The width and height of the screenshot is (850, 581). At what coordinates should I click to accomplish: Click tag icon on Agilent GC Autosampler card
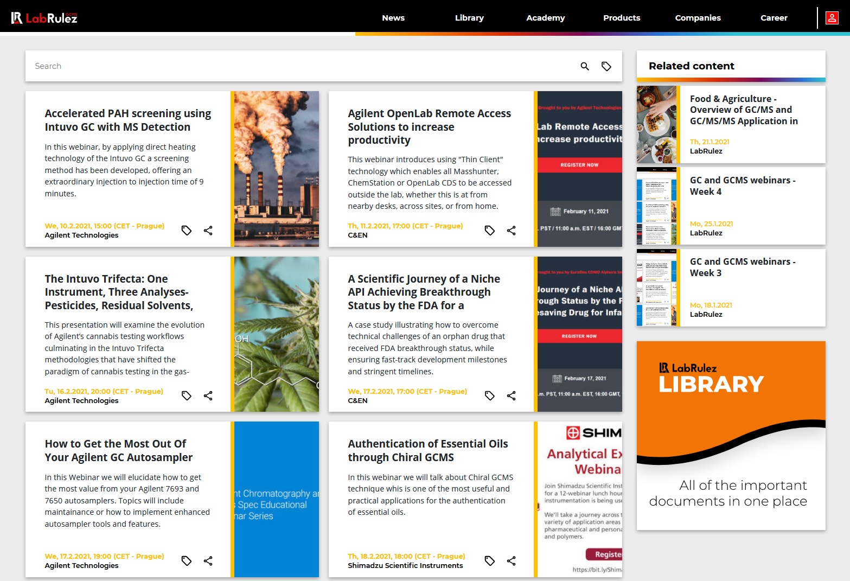coord(187,561)
